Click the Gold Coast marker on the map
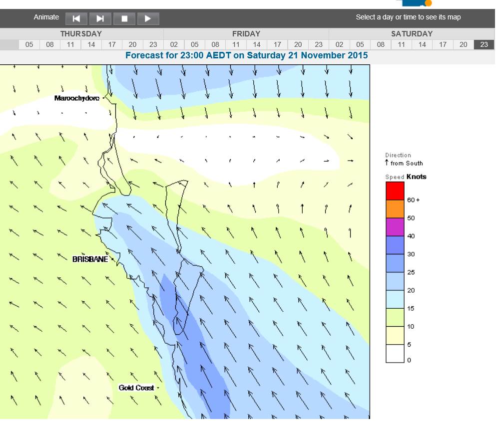Screen dimensions: 503x421 pyautogui.click(x=157, y=387)
